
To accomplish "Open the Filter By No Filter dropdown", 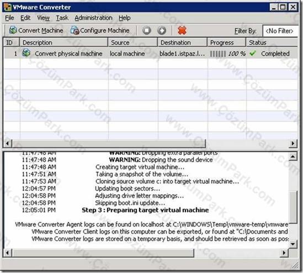I will click(280, 31).
